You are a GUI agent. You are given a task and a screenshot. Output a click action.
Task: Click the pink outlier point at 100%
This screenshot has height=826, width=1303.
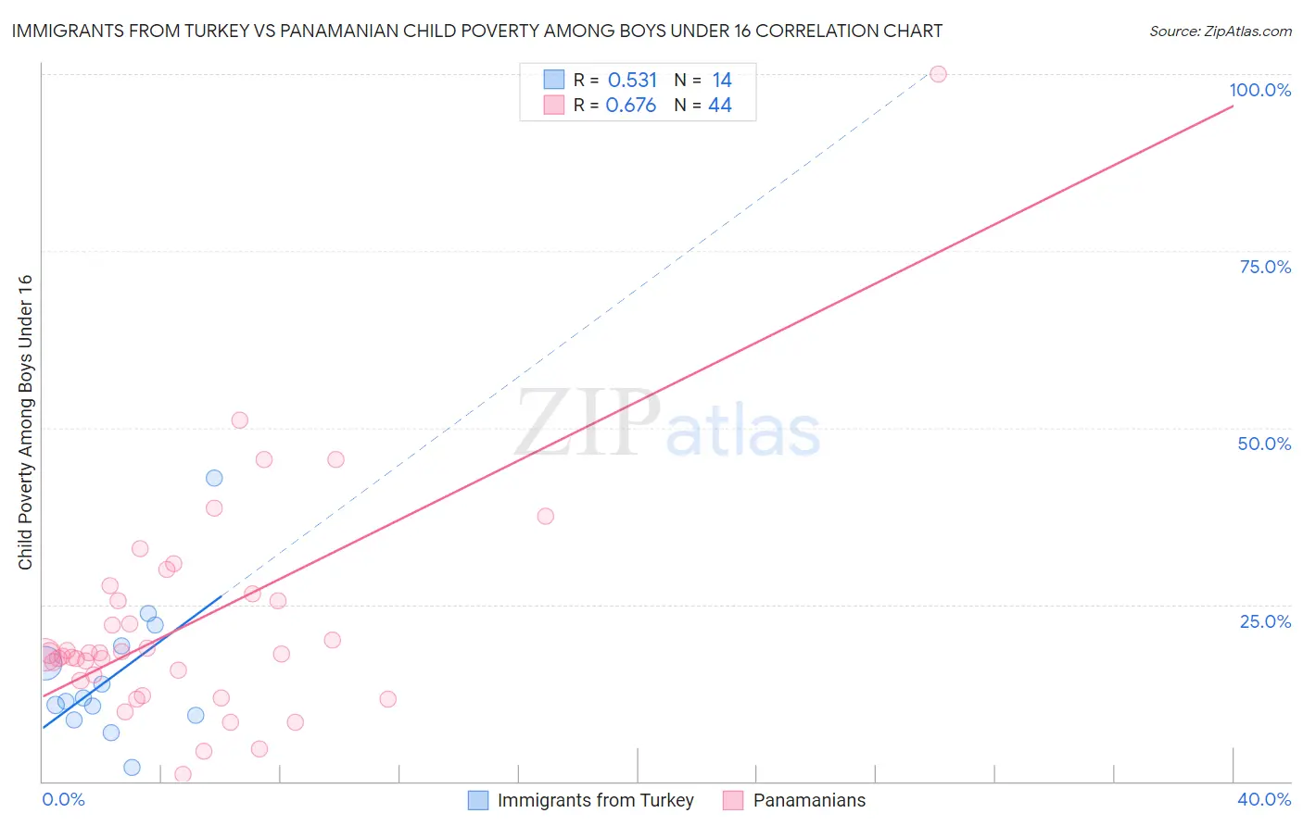point(938,74)
